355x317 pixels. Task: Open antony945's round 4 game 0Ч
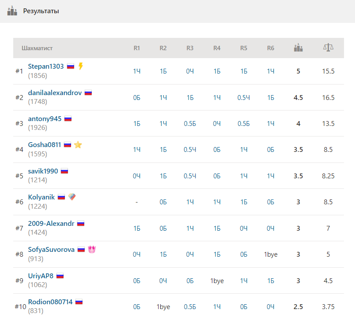(217, 124)
